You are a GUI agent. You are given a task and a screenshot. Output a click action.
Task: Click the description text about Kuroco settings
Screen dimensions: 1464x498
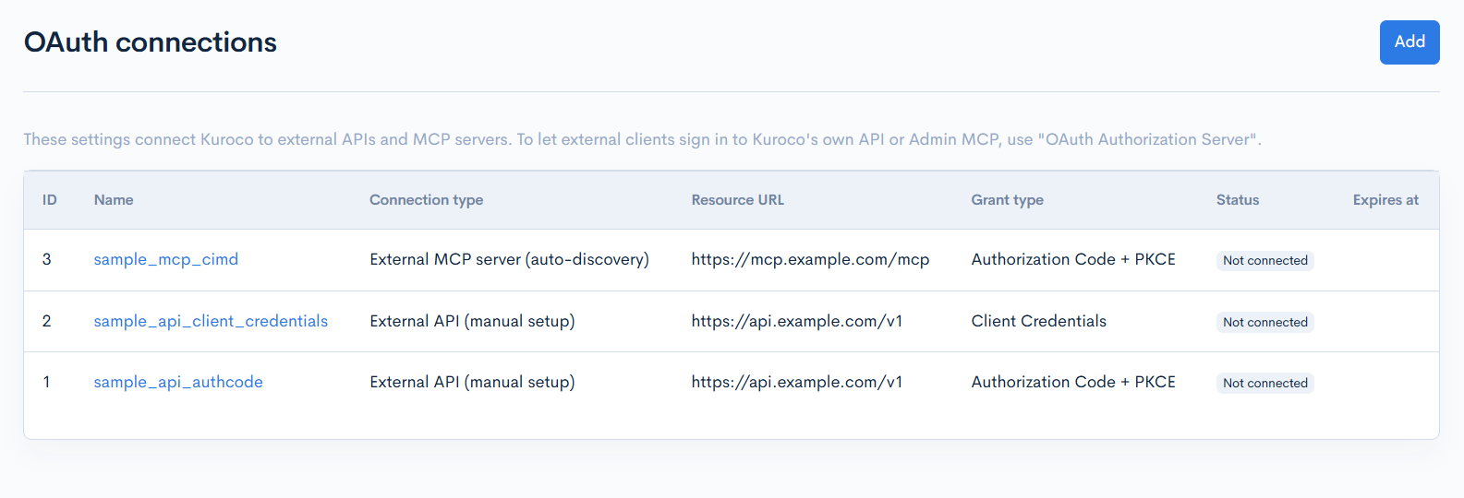[x=642, y=139]
